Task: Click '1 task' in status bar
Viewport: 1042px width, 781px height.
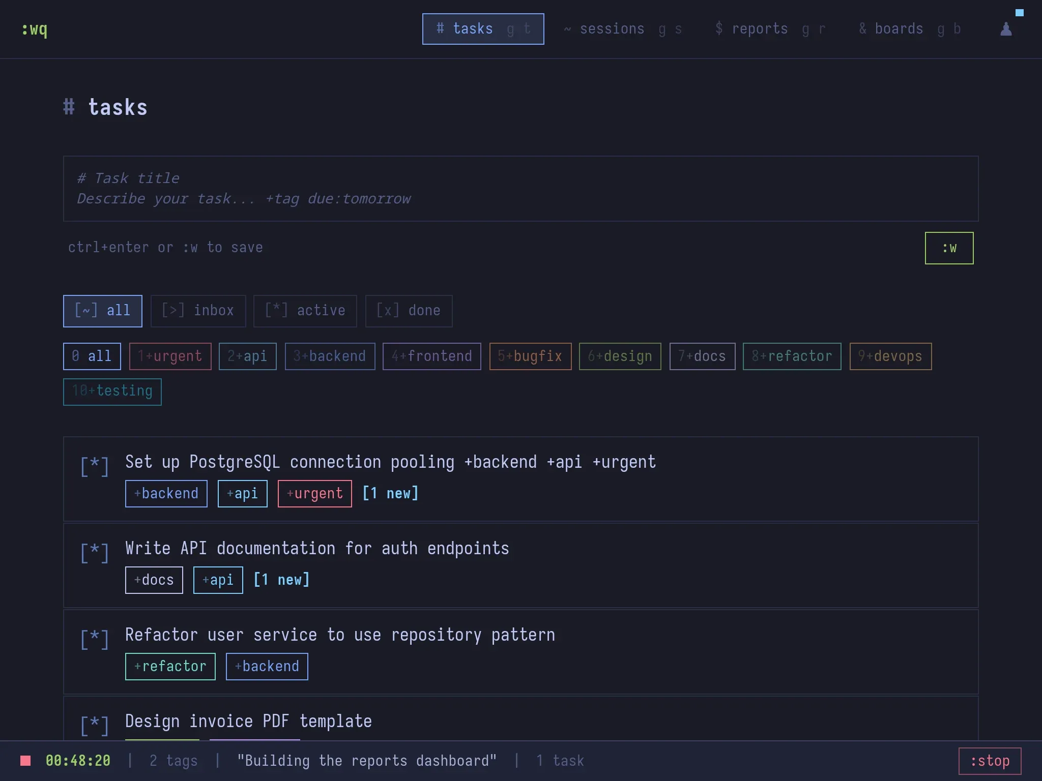Action: [560, 761]
